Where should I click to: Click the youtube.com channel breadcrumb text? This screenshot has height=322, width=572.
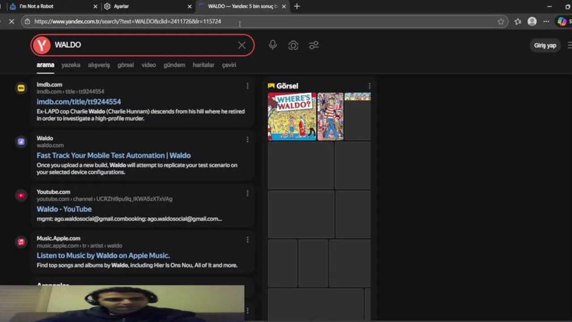coord(104,199)
